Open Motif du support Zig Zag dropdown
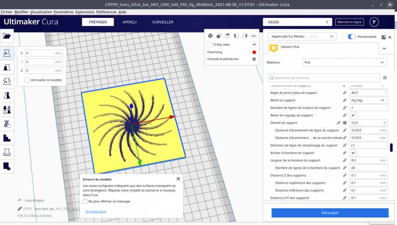This screenshot has width=397, height=225. click(368, 100)
